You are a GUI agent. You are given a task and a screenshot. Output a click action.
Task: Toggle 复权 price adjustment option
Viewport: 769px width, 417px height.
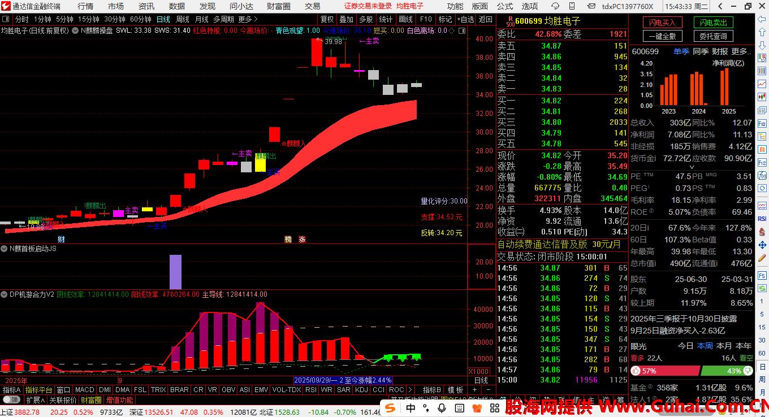tap(327, 19)
